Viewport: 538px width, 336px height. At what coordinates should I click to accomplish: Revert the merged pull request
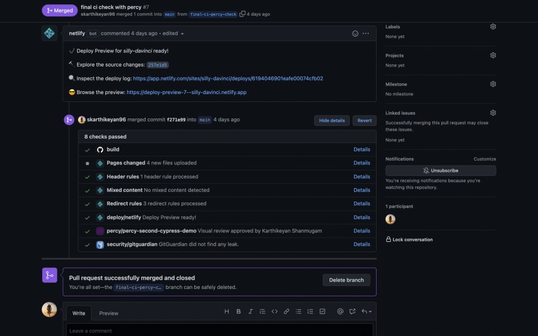pos(364,120)
